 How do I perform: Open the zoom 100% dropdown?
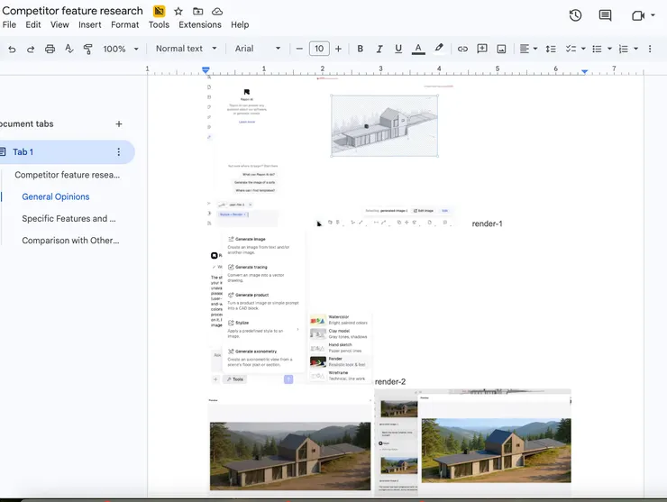point(121,49)
